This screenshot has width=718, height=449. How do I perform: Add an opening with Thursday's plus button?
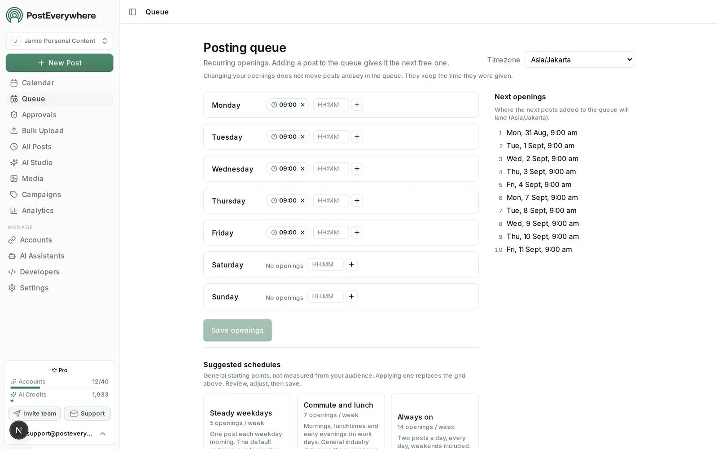pos(357,200)
